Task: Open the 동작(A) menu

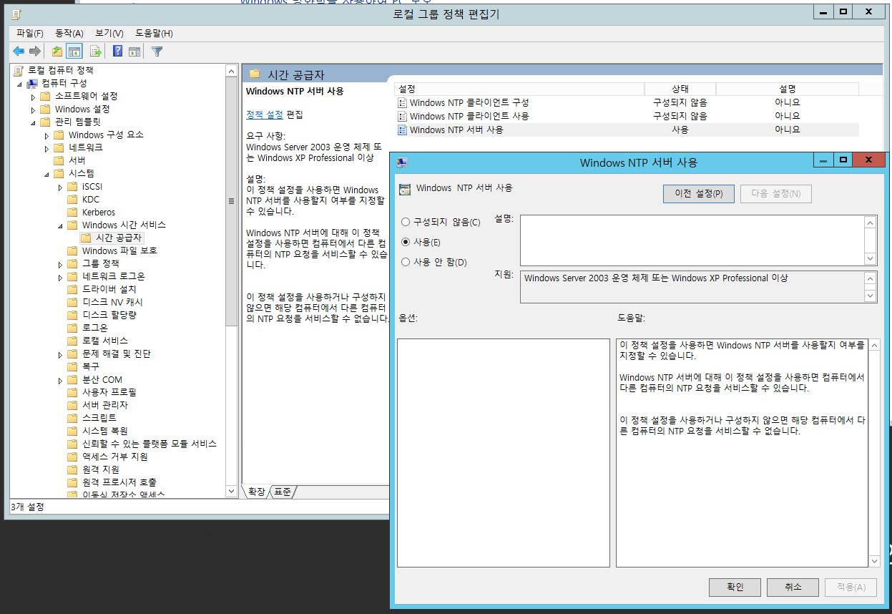Action: [x=69, y=33]
